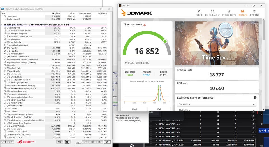Tick the GPU Memory Available checkbox
Viewport: 269px width, 147px height.
tap(151, 141)
